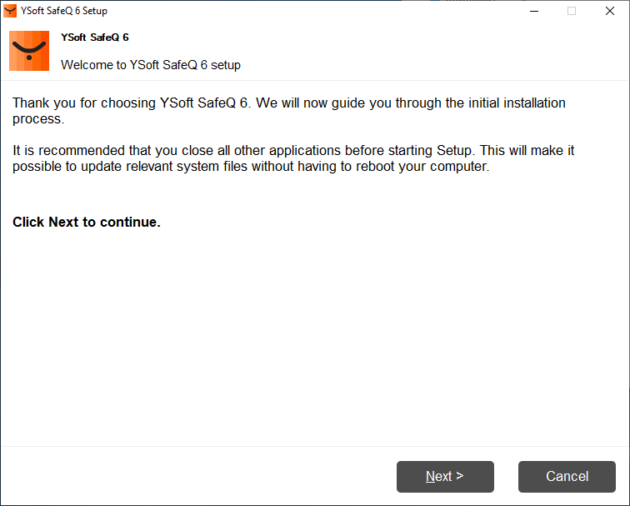Screen dimensions: 630x506
Task: Click the word 'process.' ending the first paragraph
Action: [x=37, y=119]
